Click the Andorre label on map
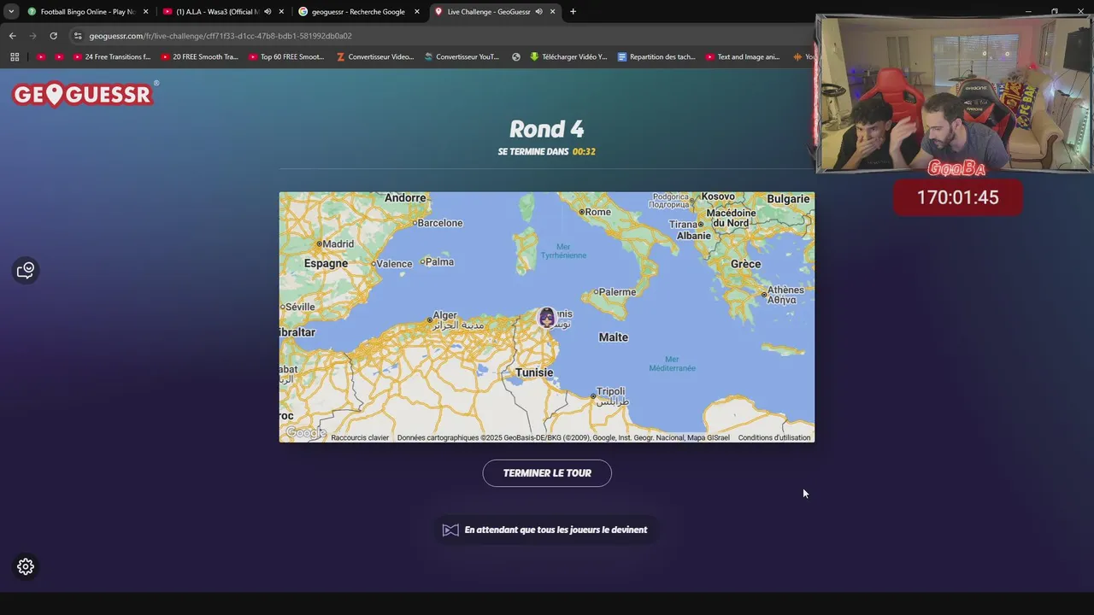 click(405, 198)
